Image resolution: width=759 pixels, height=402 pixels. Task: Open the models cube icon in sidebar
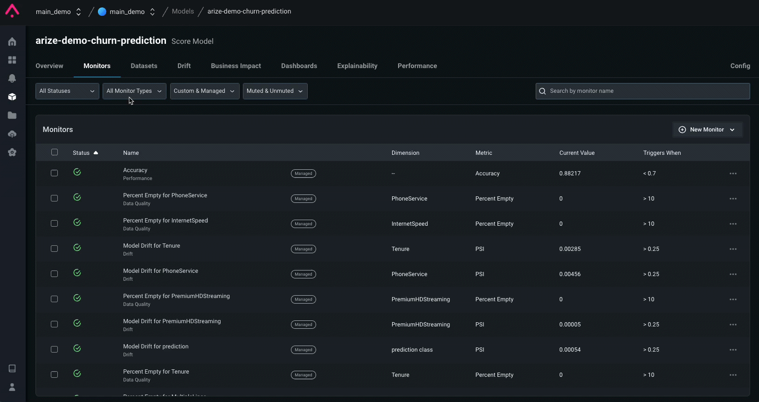point(12,97)
